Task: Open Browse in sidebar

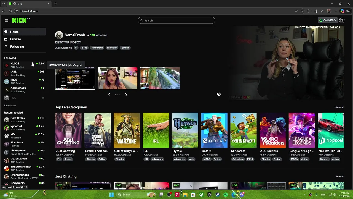Action: (24, 39)
